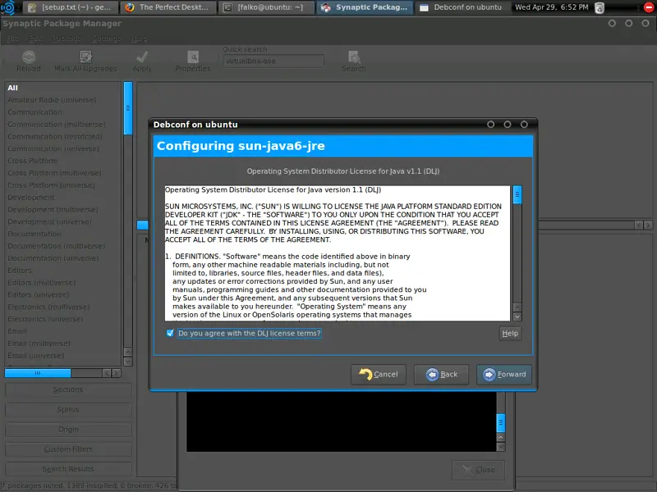Image resolution: width=657 pixels, height=492 pixels.
Task: Select Amateur Radio (universe) category
Action: coord(52,100)
